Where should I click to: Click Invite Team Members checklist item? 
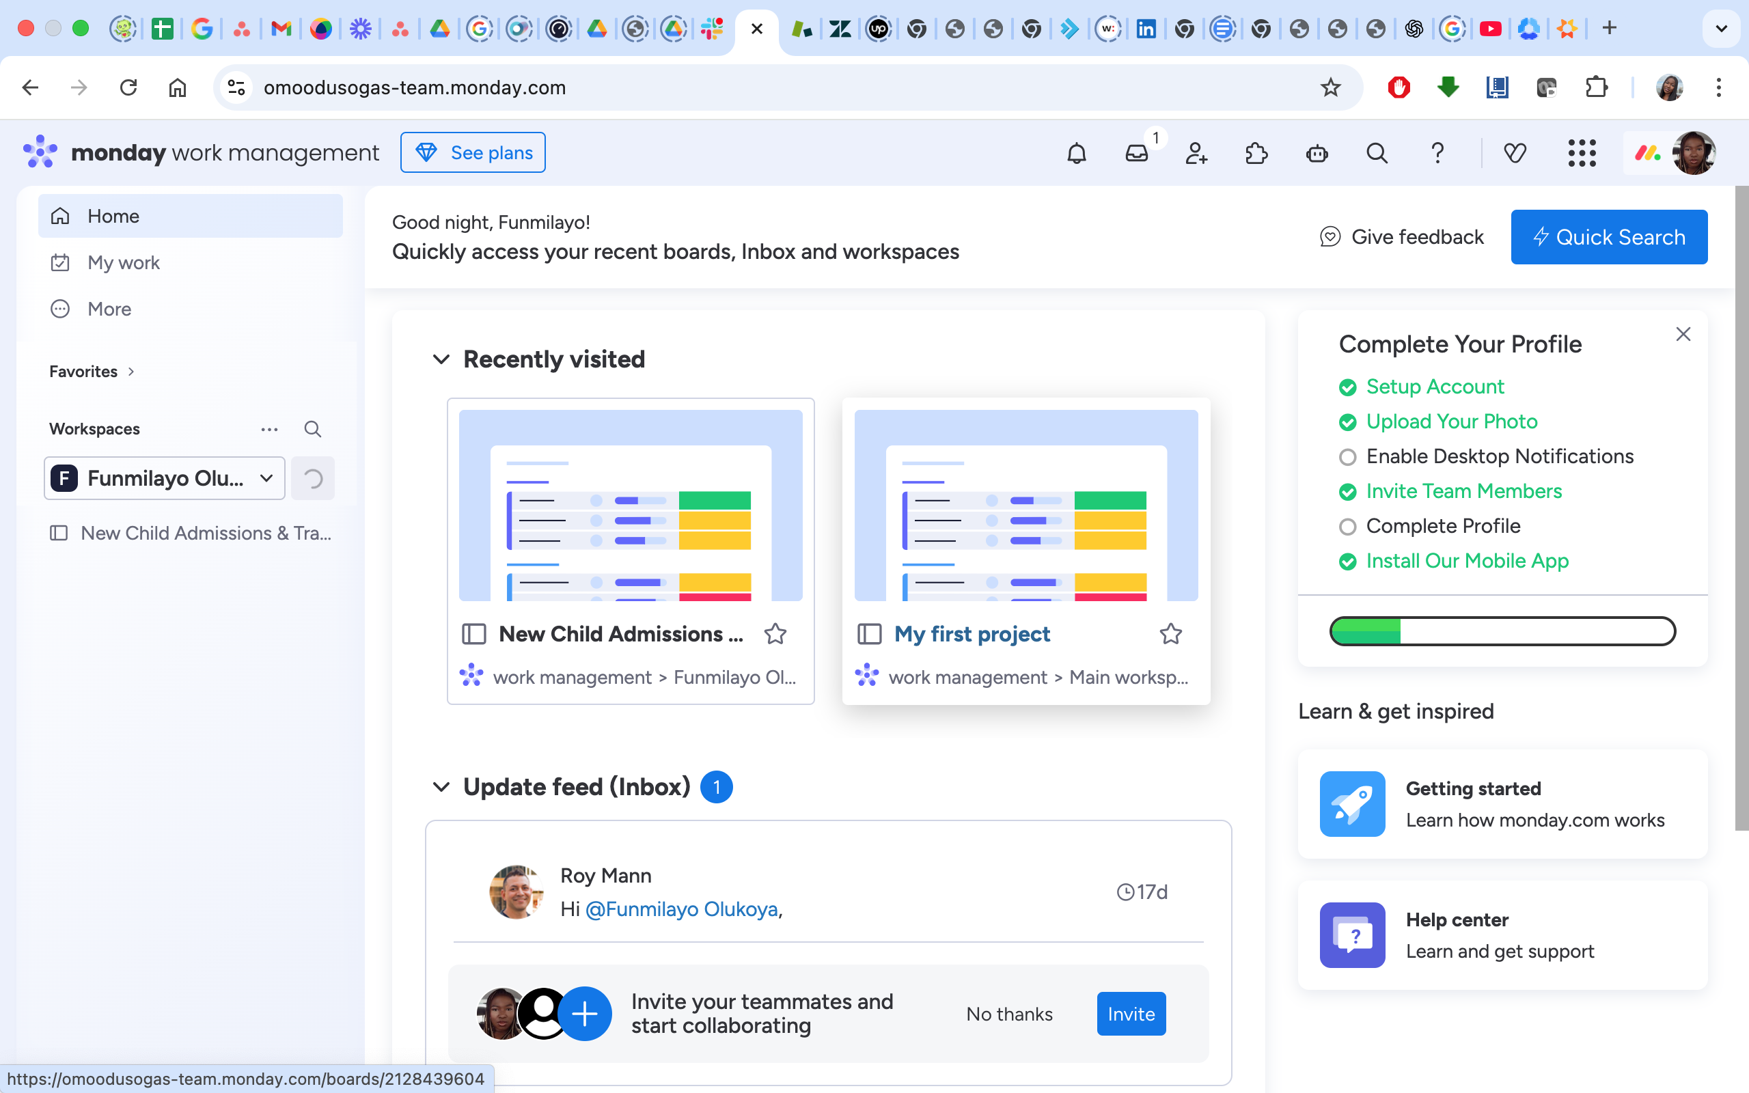click(x=1463, y=492)
